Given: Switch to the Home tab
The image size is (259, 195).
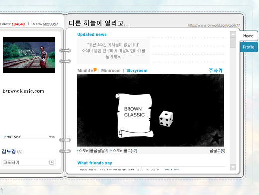Looking at the screenshot, I should [x=249, y=36].
